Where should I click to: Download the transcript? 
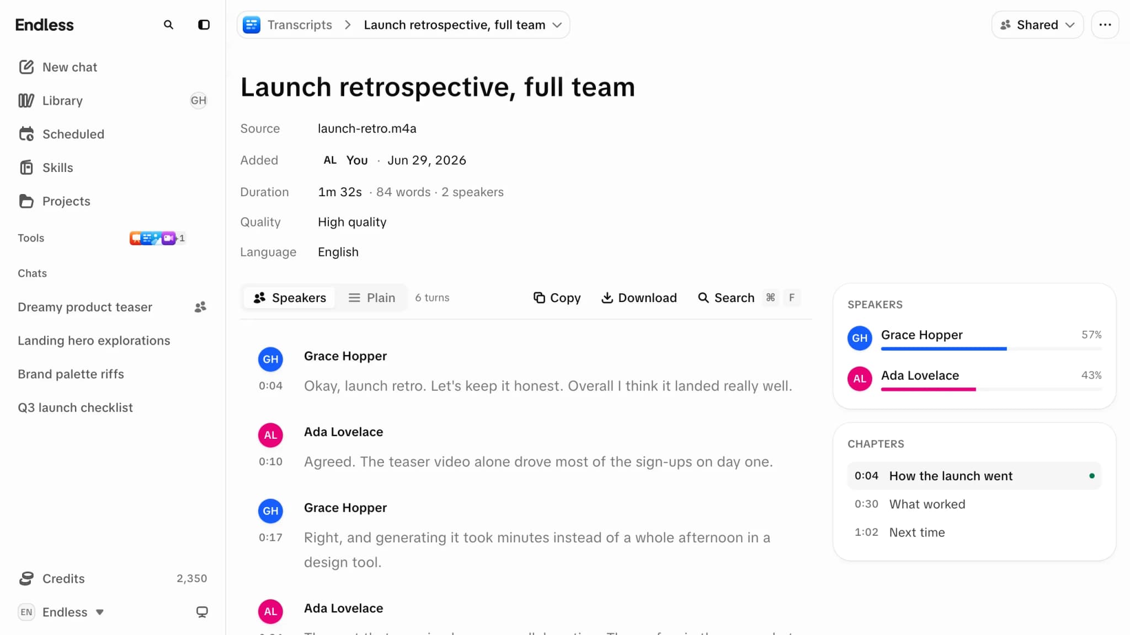pyautogui.click(x=639, y=298)
